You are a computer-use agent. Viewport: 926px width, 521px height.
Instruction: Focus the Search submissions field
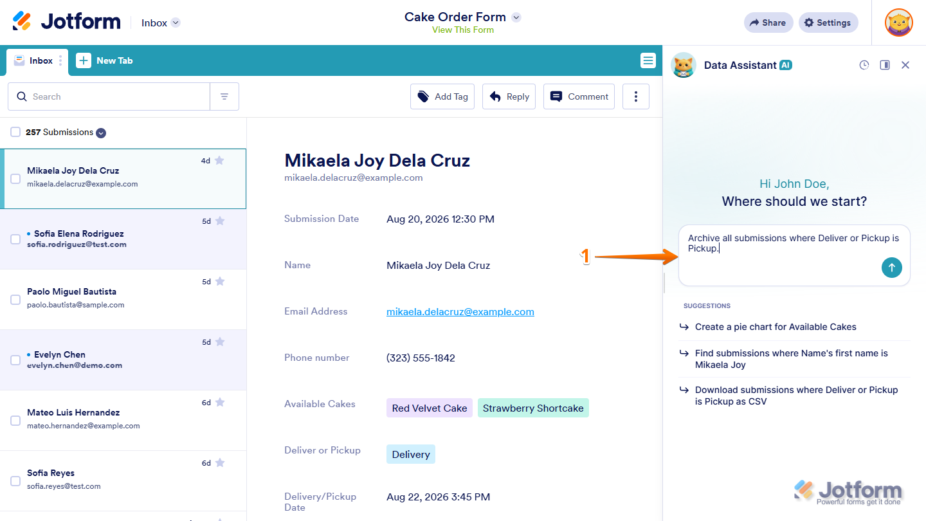pyautogui.click(x=109, y=96)
